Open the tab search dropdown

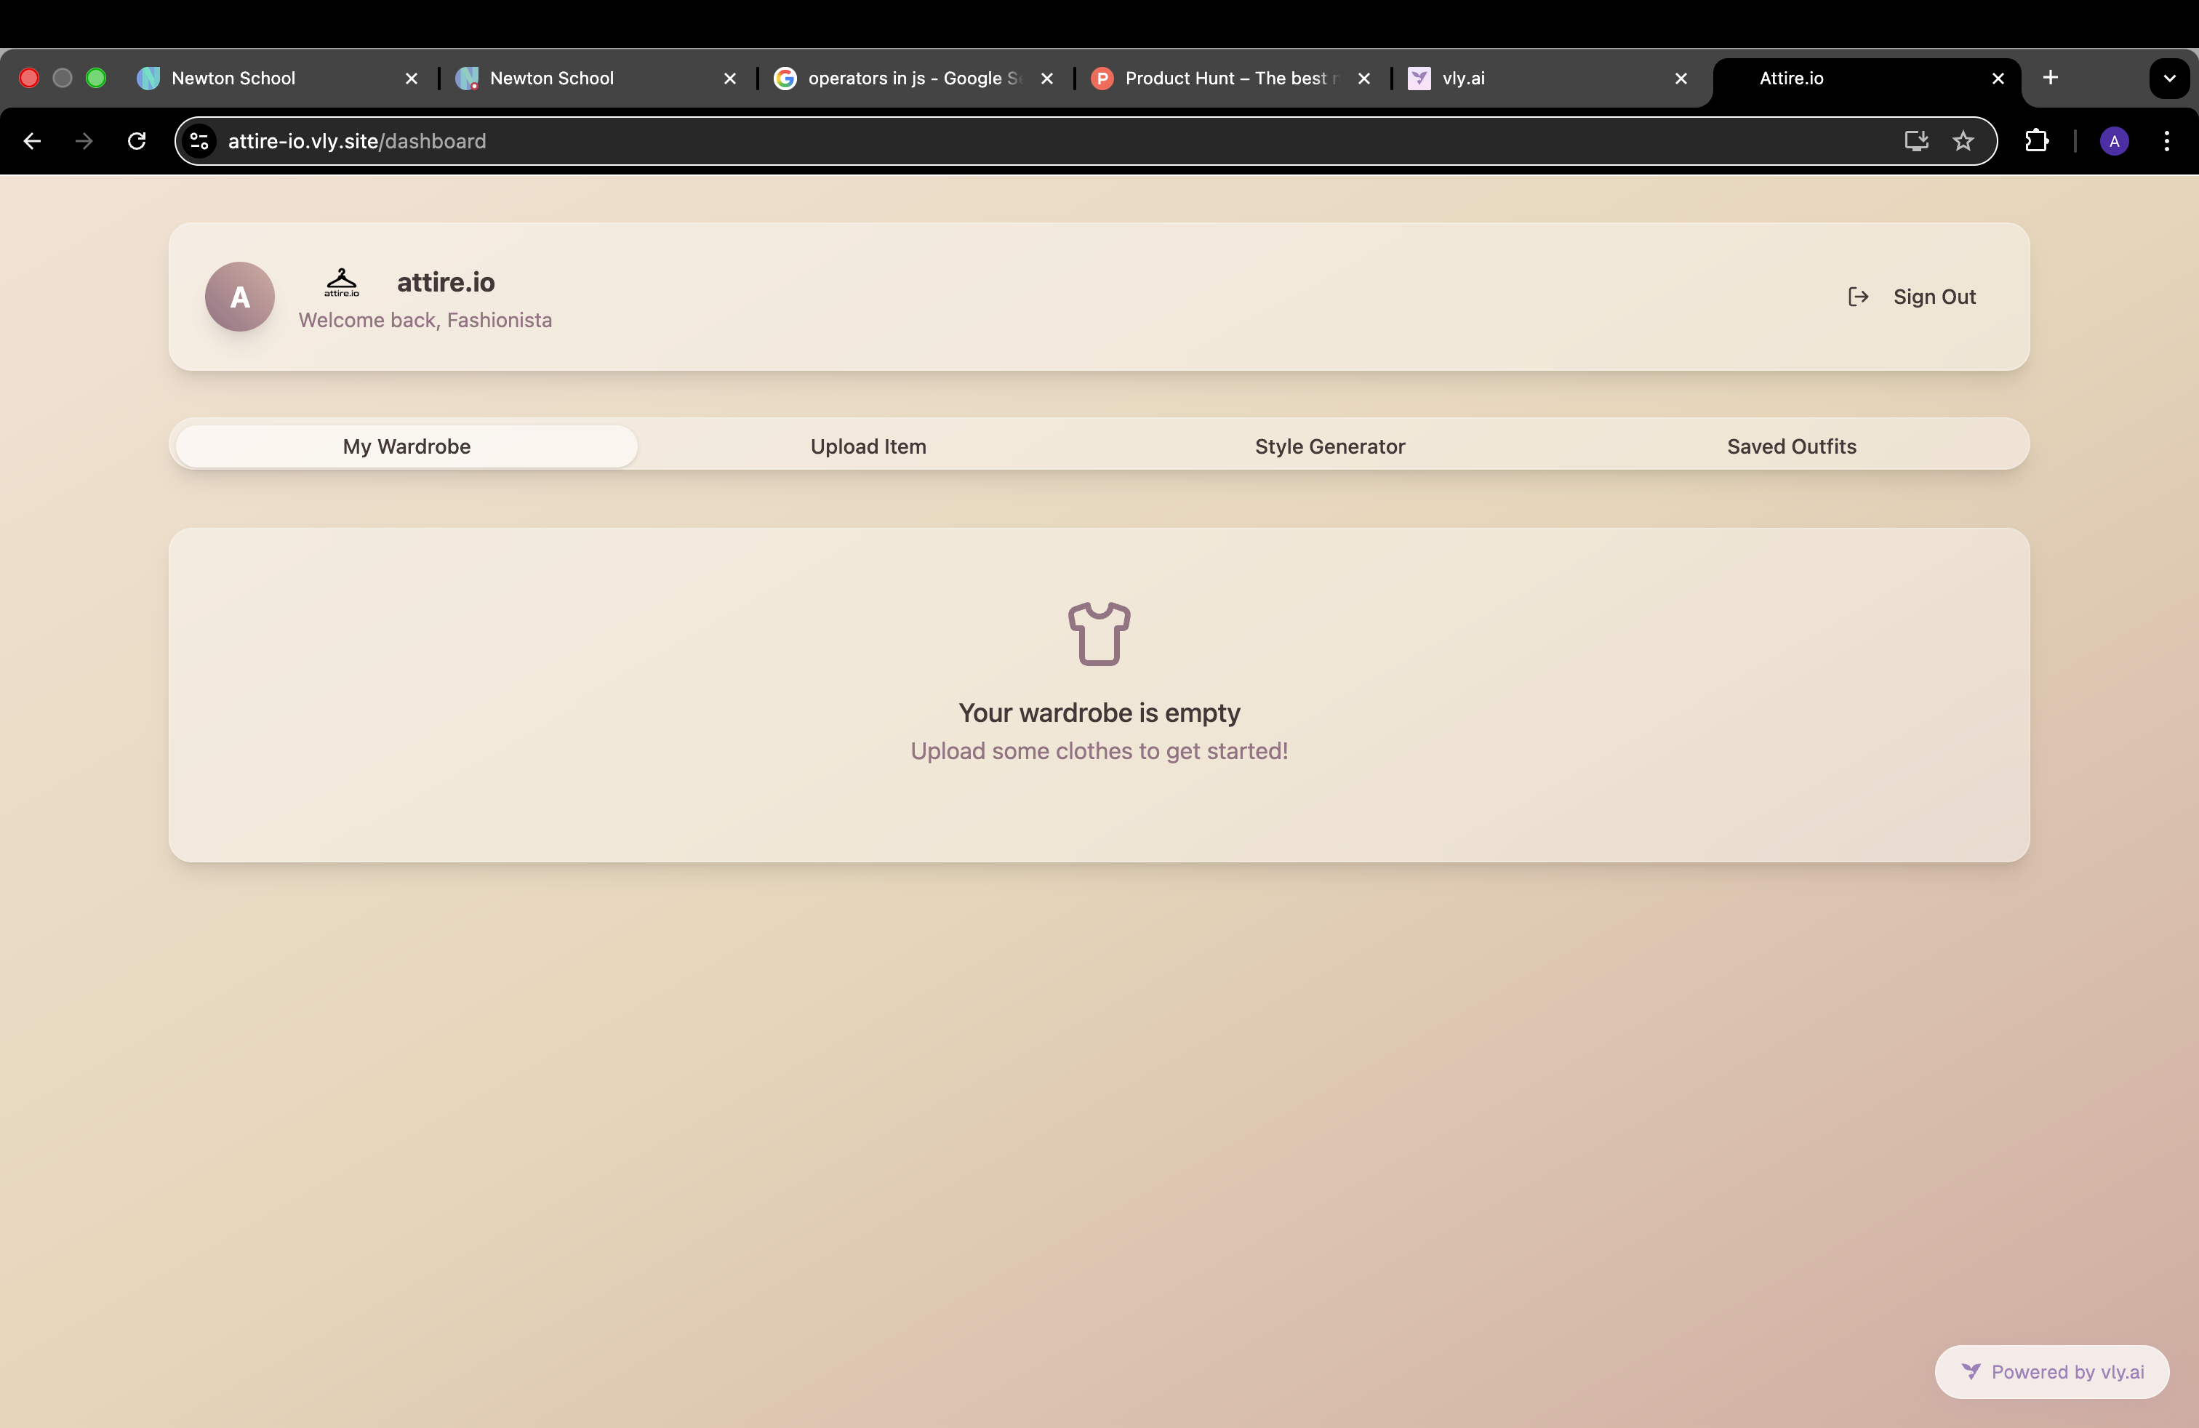point(2169,78)
